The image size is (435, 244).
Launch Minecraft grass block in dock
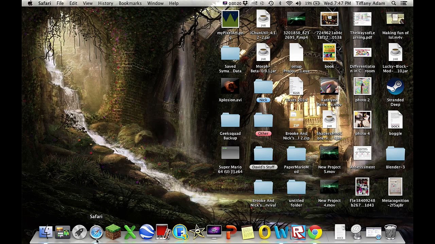coord(113,232)
